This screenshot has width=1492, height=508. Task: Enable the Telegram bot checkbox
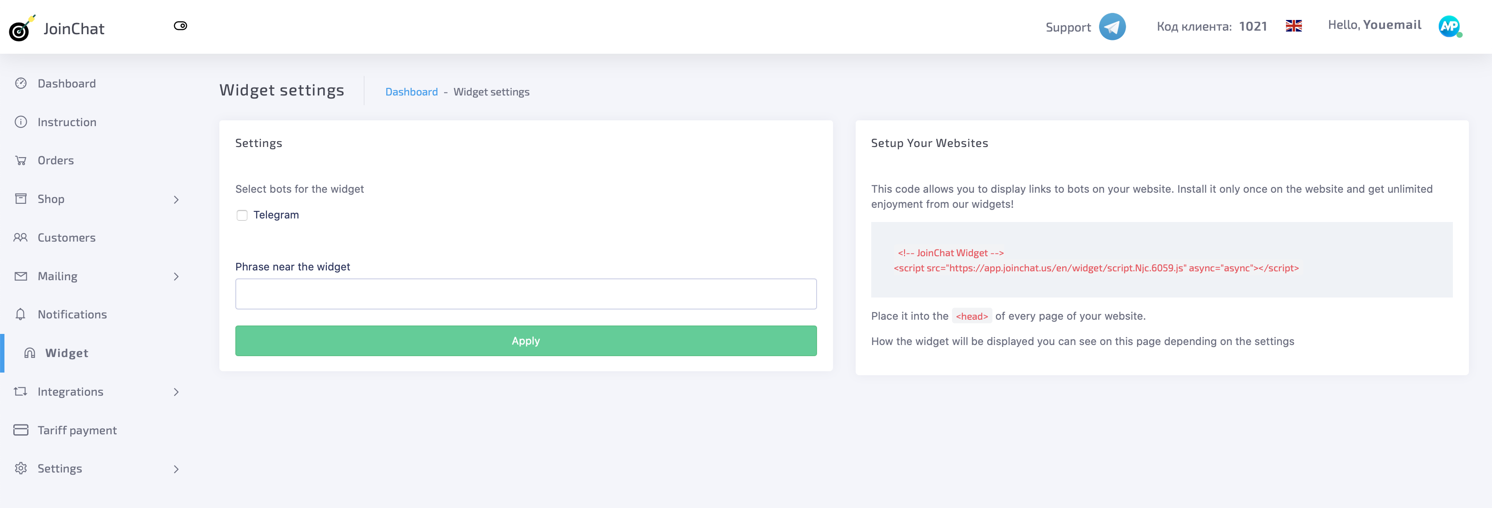tap(242, 215)
